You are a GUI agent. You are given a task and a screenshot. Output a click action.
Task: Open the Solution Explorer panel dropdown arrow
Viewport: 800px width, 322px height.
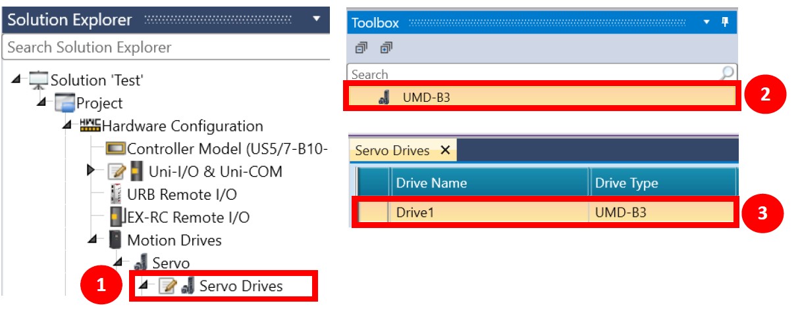click(317, 18)
